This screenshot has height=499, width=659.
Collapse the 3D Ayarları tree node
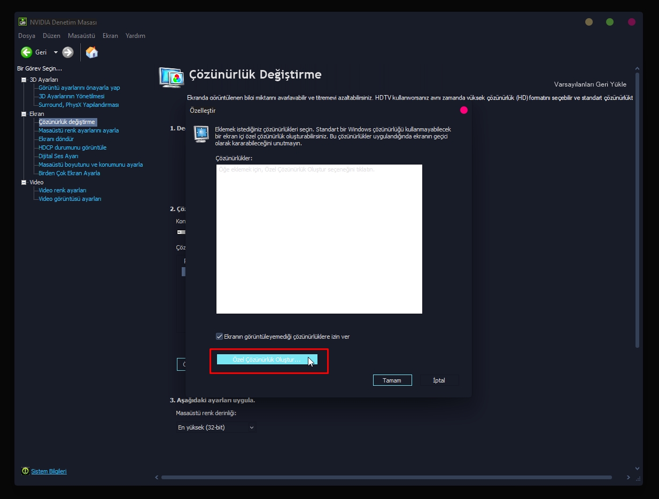tap(24, 80)
